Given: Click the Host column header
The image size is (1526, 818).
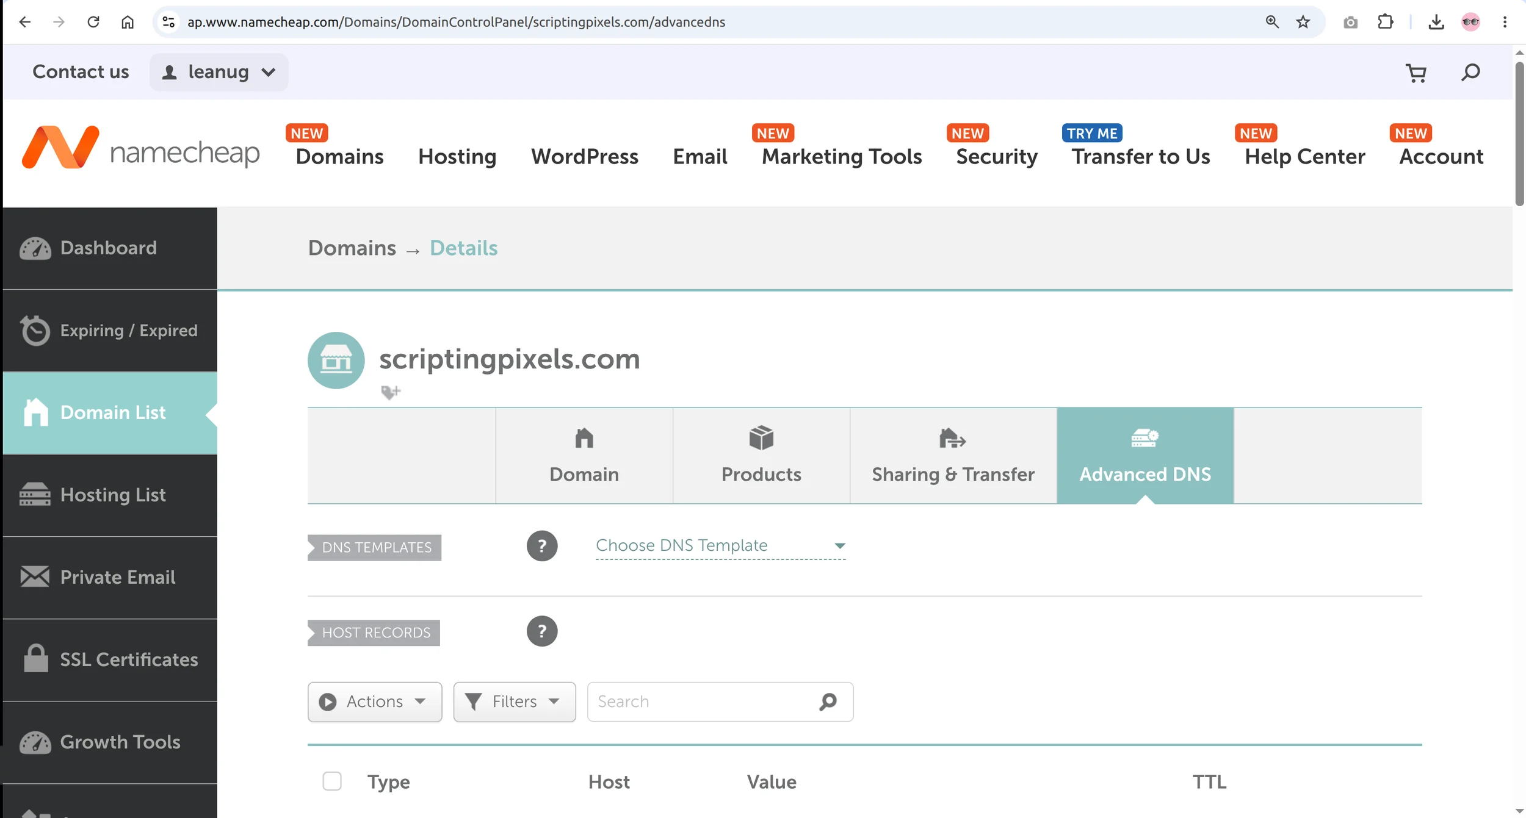Looking at the screenshot, I should coord(609,782).
